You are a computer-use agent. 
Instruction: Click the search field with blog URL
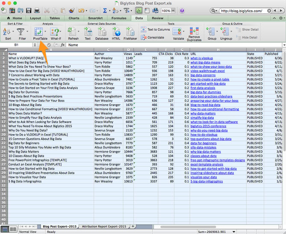(244, 11)
